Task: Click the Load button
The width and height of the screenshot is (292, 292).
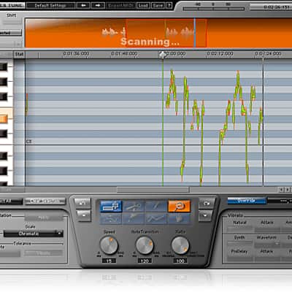Action: pyautogui.click(x=143, y=5)
